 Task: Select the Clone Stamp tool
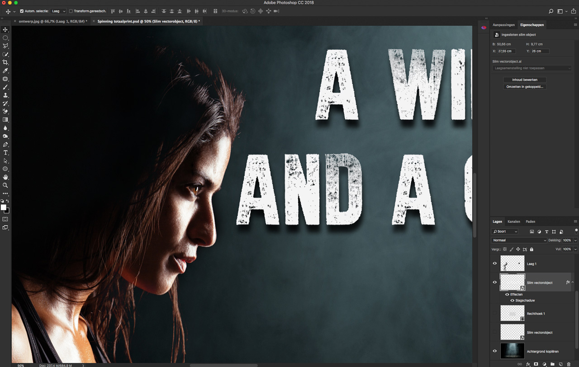click(x=5, y=95)
